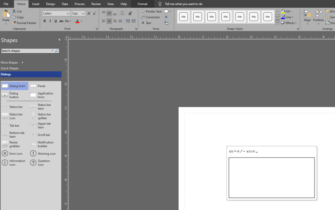Open Quick Shapes stencil
335x210 pixels.
pyautogui.click(x=10, y=68)
